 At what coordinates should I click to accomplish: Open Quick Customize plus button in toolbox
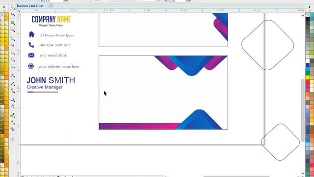coord(13,139)
